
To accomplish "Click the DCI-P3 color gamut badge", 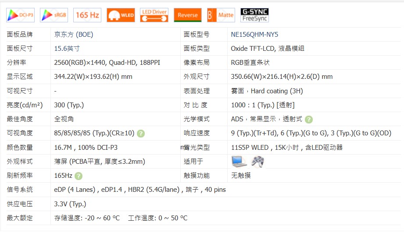I will click(x=20, y=15).
